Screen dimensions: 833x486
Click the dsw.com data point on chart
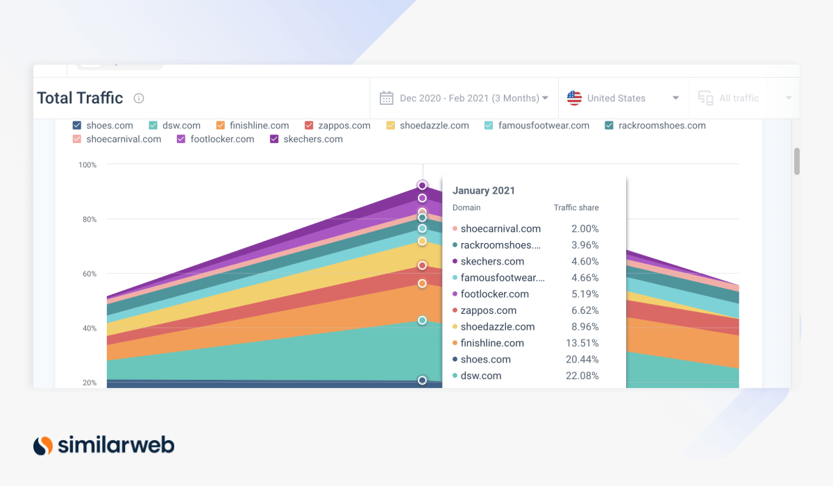(422, 320)
